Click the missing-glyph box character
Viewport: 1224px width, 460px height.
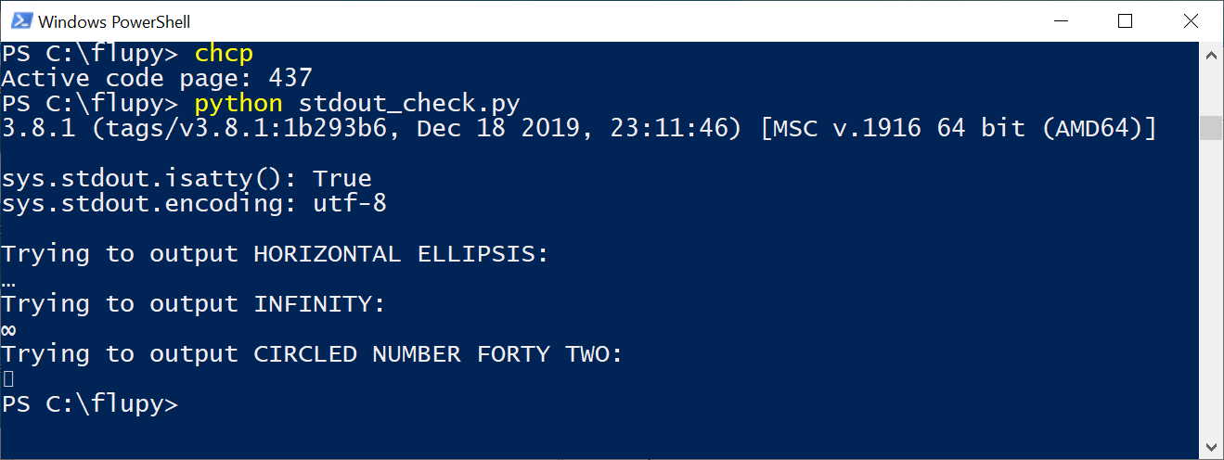[8, 378]
